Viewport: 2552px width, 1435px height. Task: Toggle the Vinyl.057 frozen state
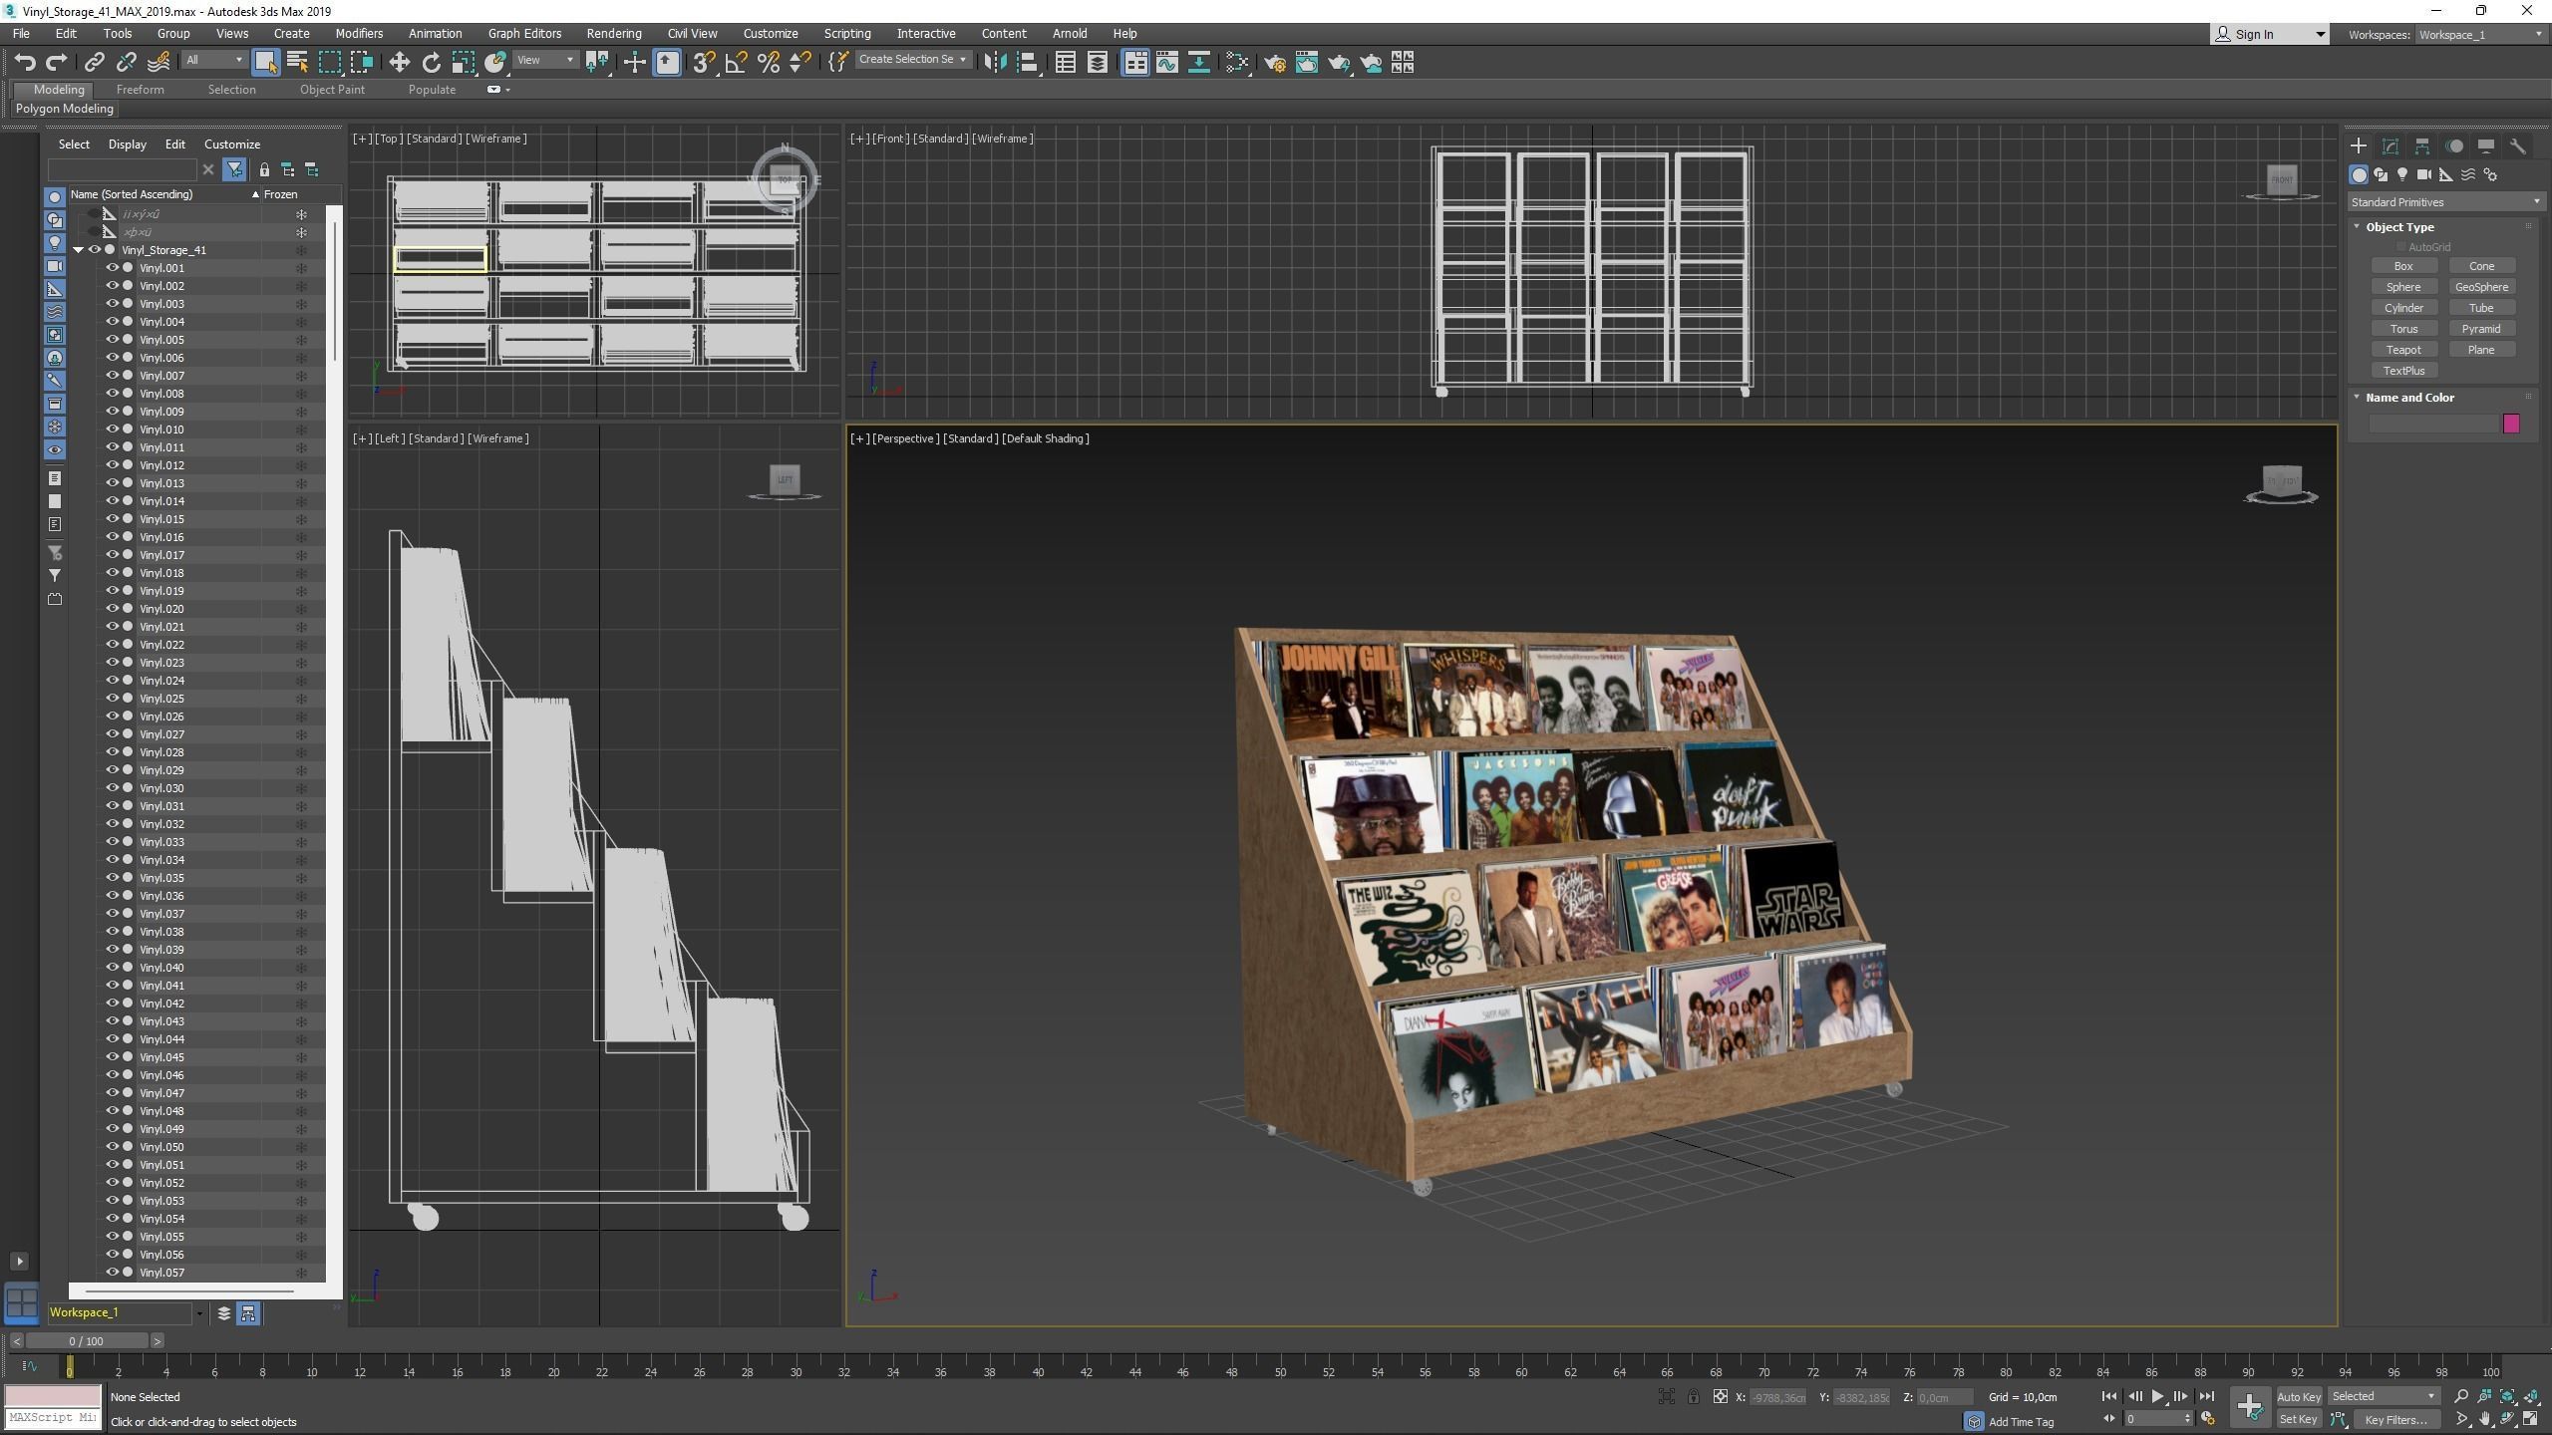301,1273
